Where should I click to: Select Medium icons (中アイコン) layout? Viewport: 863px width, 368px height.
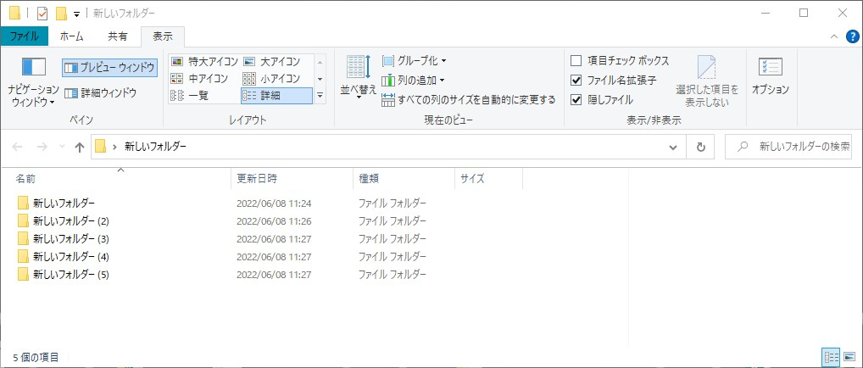coord(205,78)
